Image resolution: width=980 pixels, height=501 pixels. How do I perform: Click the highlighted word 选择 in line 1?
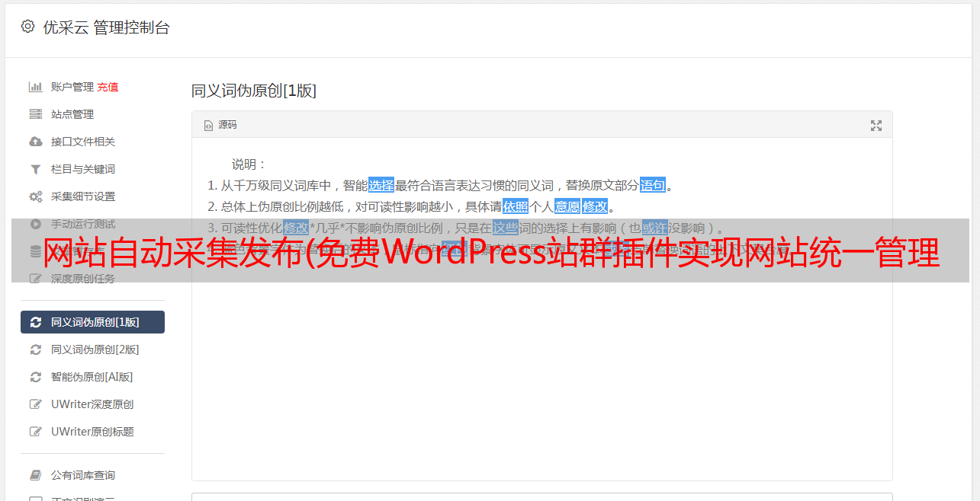tap(381, 185)
